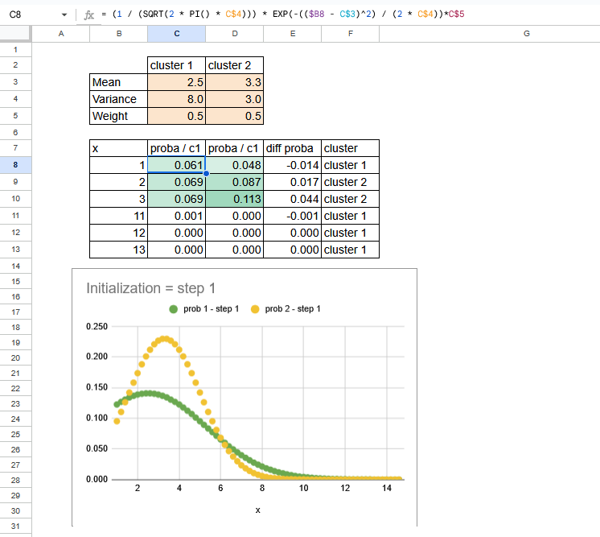Screen dimensions: 600x537
Task: Open the Name box dropdown arrow
Action: [64, 14]
